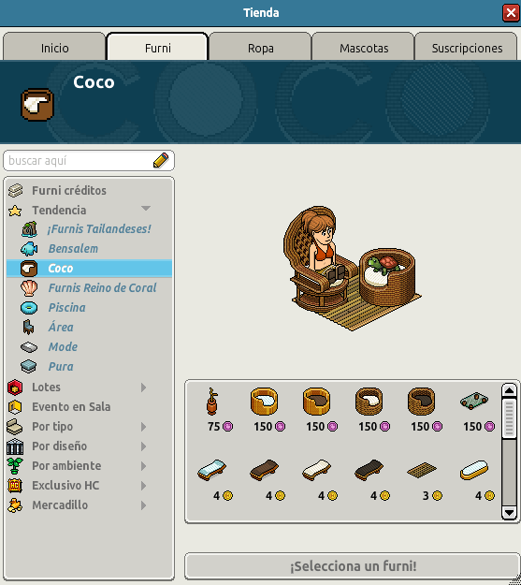The width and height of the screenshot is (521, 585).
Task: Click the pencil icon in the search box
Action: [161, 160]
